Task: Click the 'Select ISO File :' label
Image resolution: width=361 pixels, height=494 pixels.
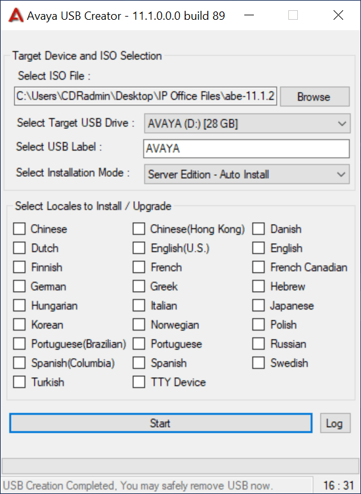Action: (x=54, y=76)
